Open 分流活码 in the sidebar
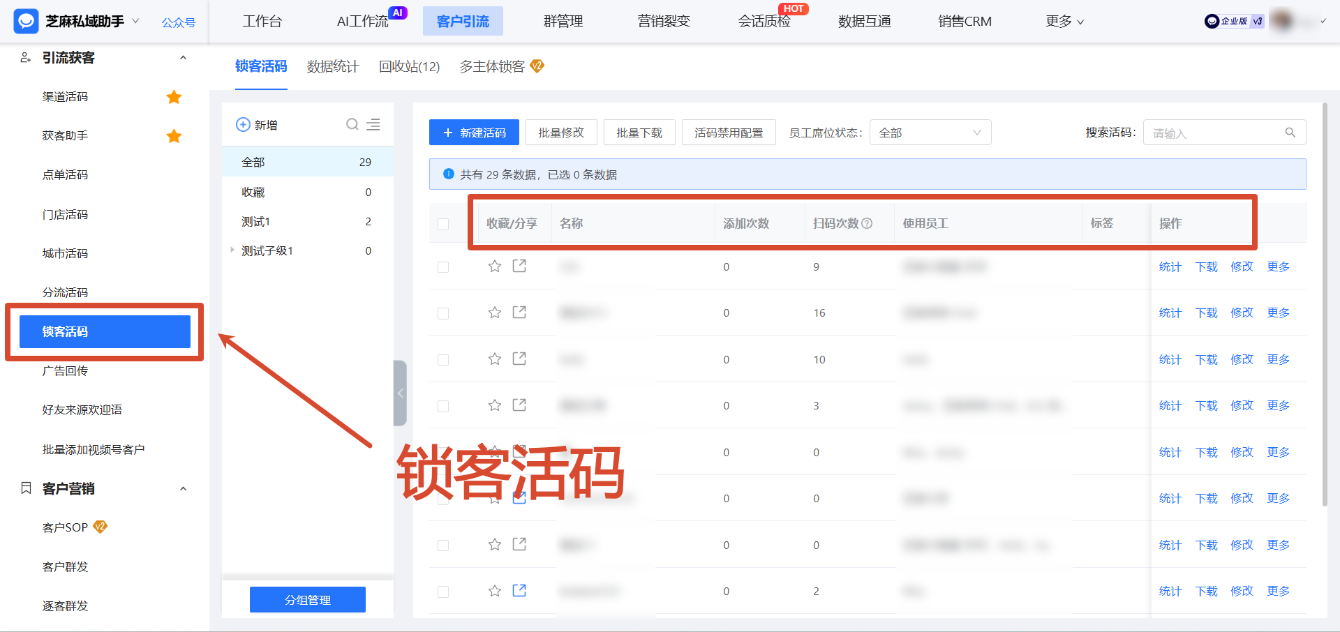Image resolution: width=1340 pixels, height=632 pixels. coord(65,292)
